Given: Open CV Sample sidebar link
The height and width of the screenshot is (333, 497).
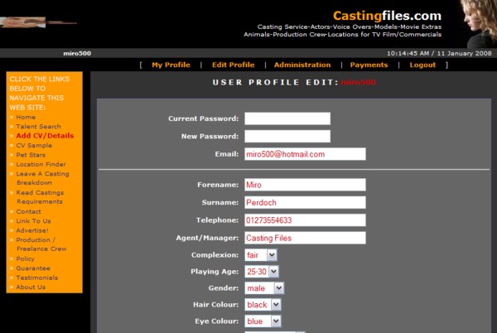Looking at the screenshot, I should [34, 146].
